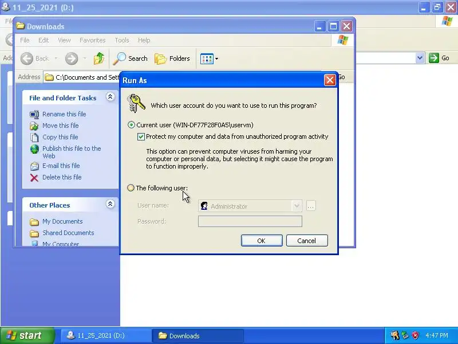Cancel the Run As dialog
The image size is (458, 344).
click(x=307, y=240)
